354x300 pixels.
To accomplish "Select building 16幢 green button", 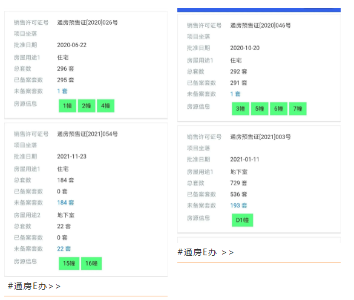I will pos(91,264).
